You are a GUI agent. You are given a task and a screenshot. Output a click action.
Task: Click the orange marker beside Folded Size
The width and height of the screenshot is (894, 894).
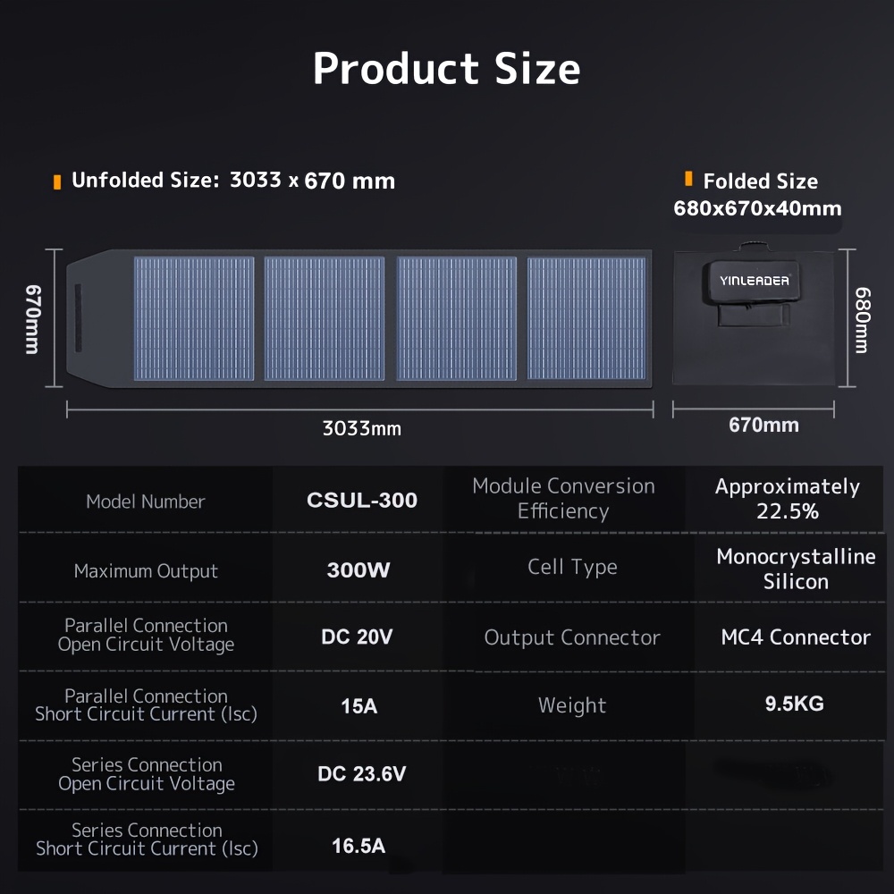pos(688,179)
